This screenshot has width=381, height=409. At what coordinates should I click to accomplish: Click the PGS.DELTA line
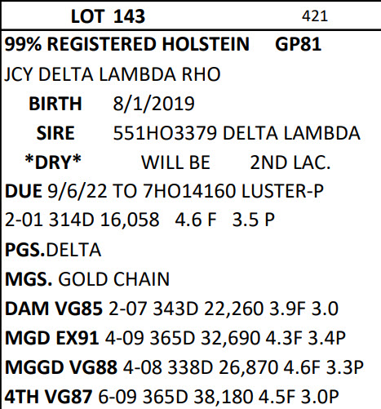click(x=53, y=250)
